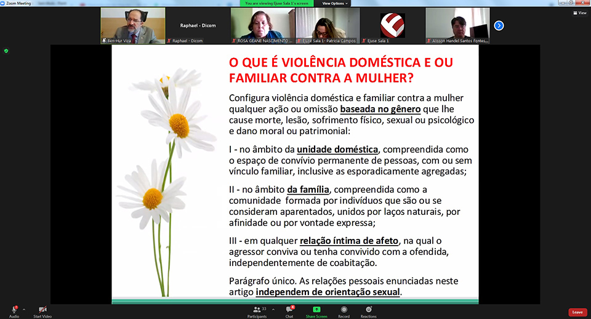This screenshot has width=591, height=319.
Task: Expand the Participants options arrow
Action: pyautogui.click(x=273, y=309)
